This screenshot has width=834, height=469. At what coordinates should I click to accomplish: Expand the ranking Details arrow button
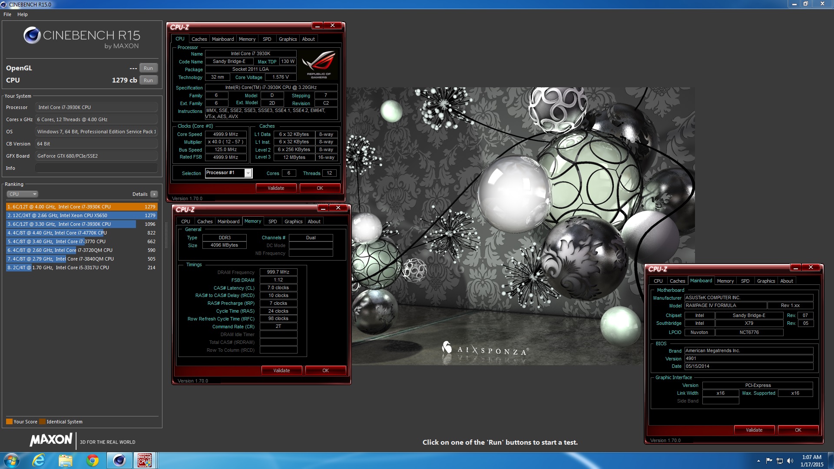coord(154,194)
